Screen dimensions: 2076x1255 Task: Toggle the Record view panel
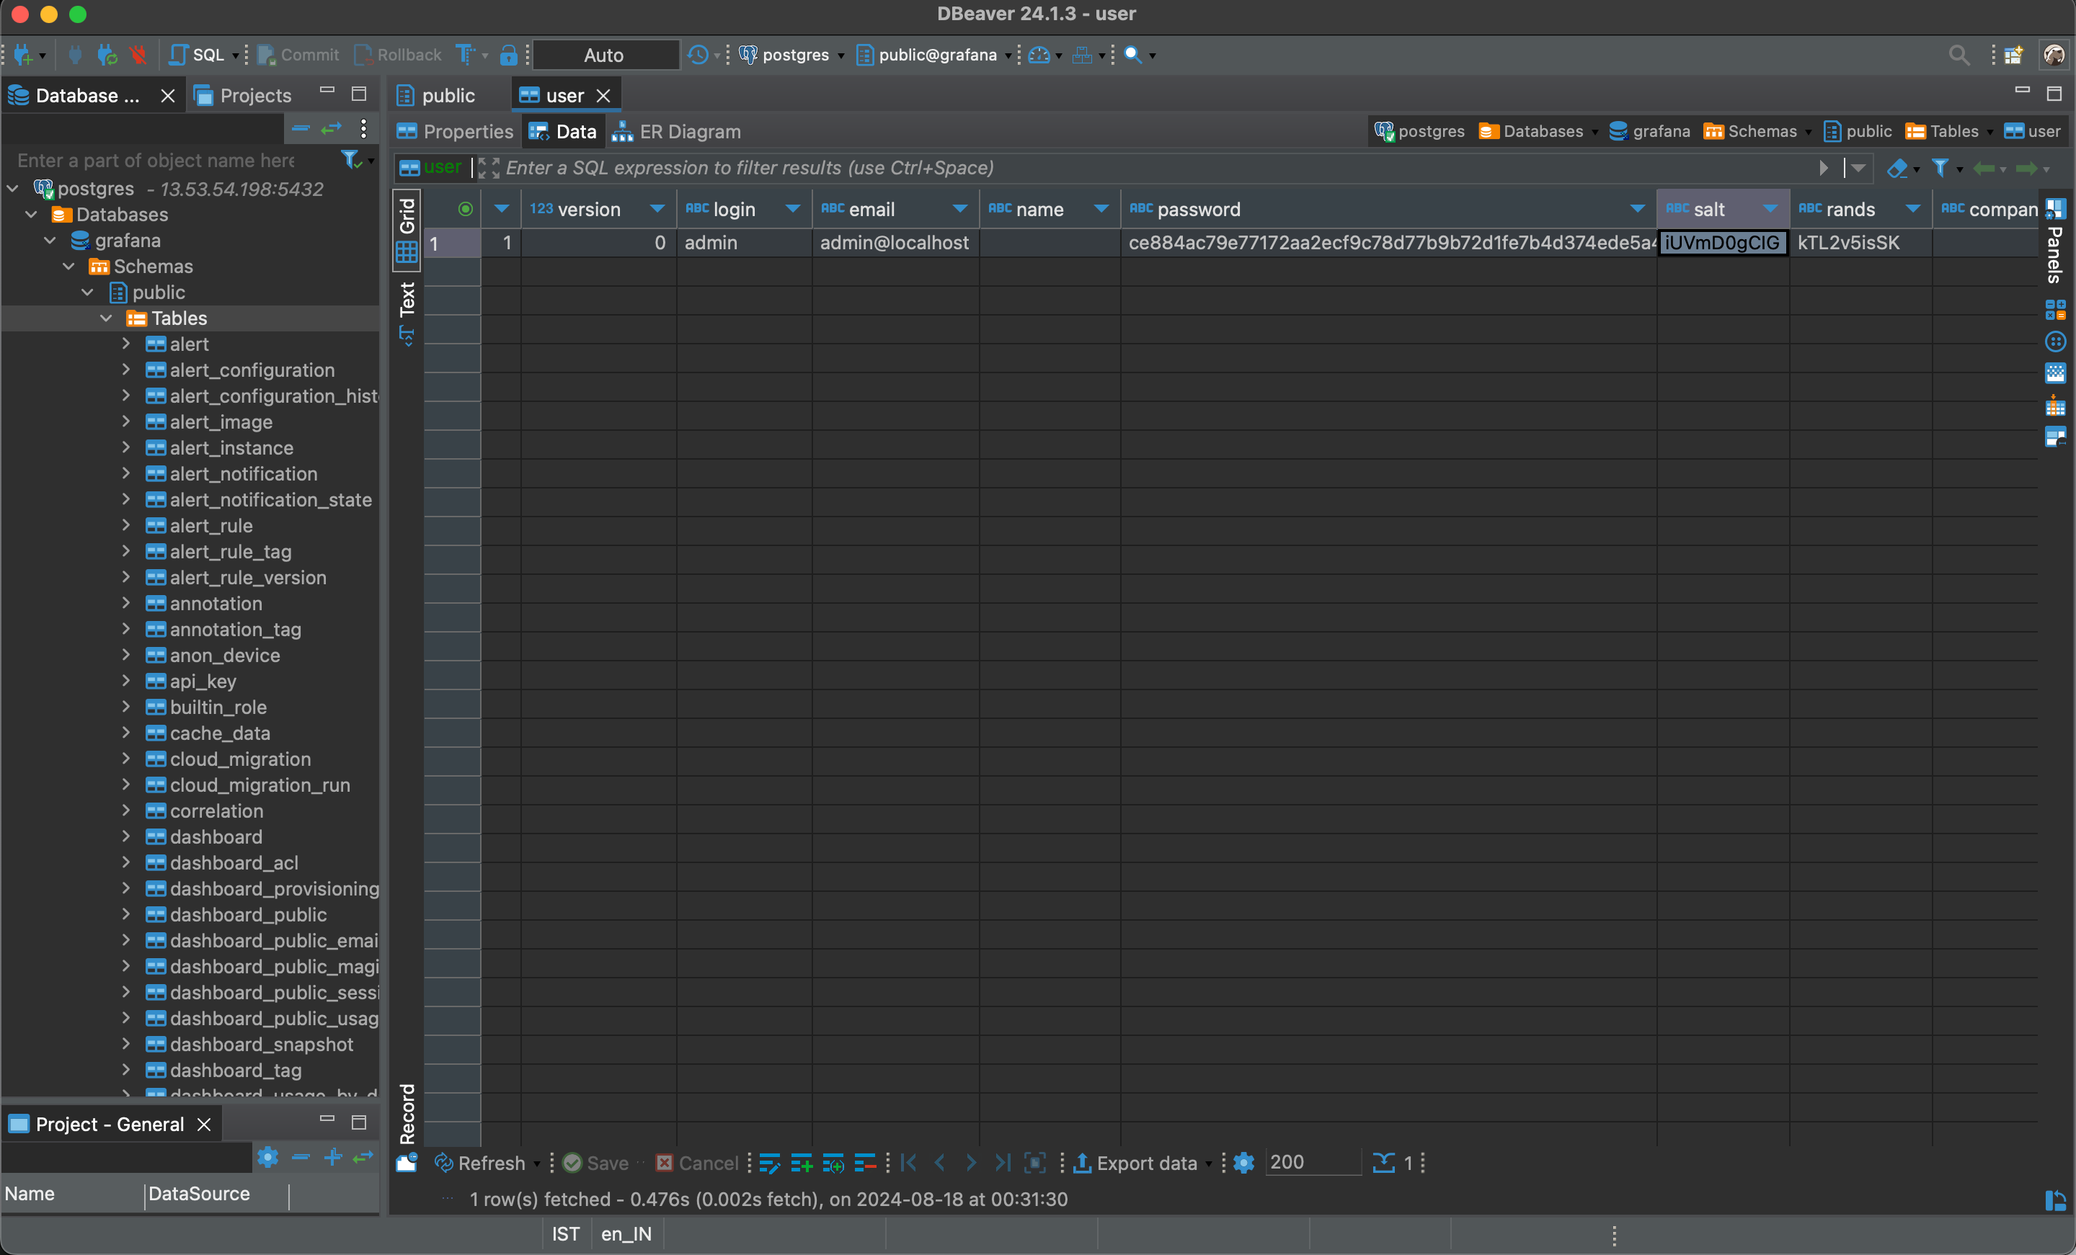[x=408, y=1114]
